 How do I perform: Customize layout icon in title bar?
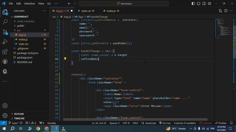(209, 3)
